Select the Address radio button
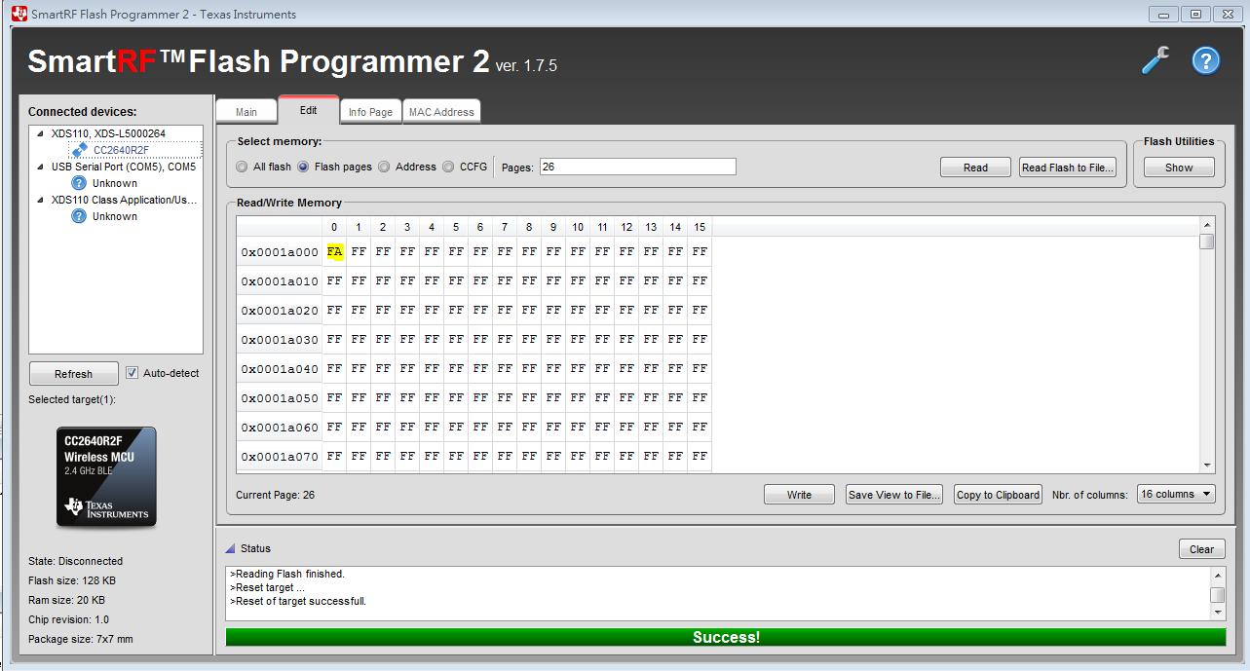The image size is (1250, 671). tap(384, 167)
